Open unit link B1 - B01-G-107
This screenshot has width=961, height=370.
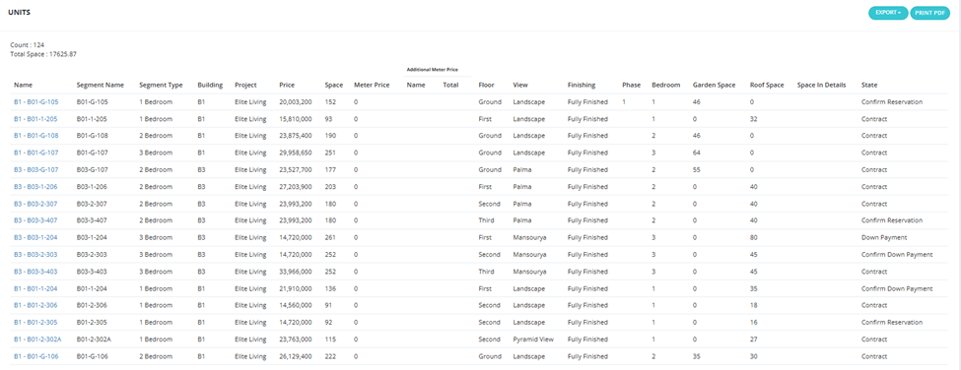pyautogui.click(x=36, y=153)
